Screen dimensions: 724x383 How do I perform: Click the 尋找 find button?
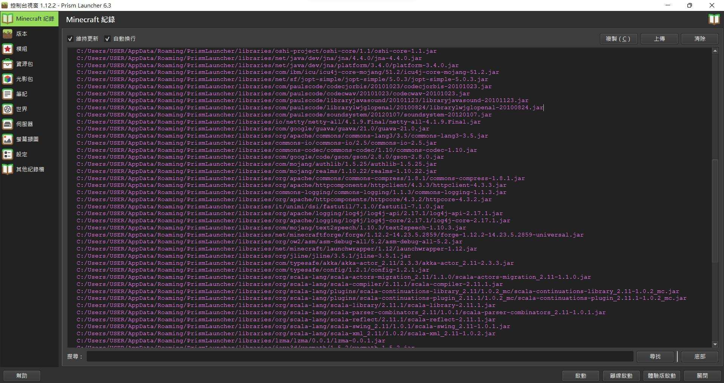[655, 356]
